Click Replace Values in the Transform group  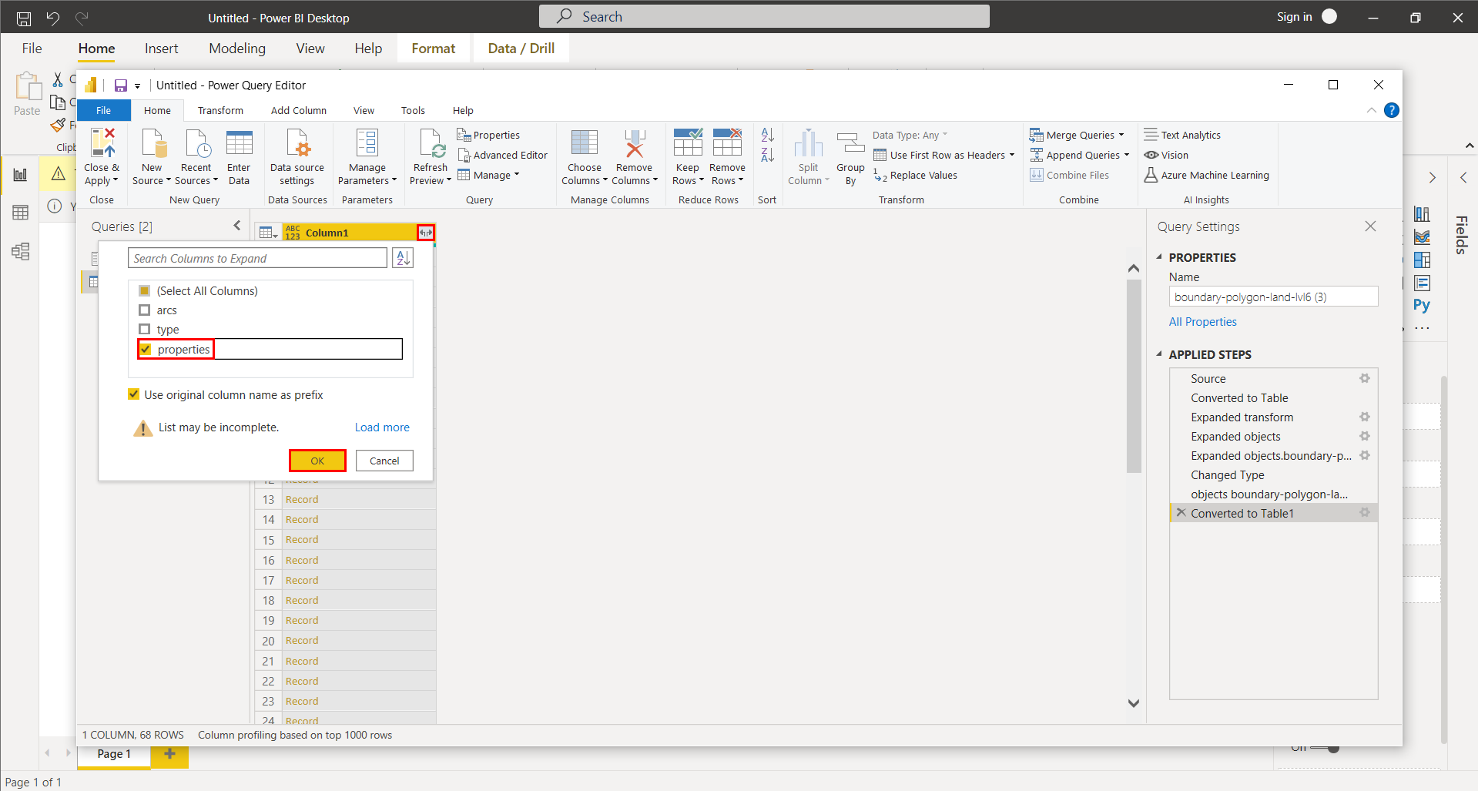coord(915,176)
